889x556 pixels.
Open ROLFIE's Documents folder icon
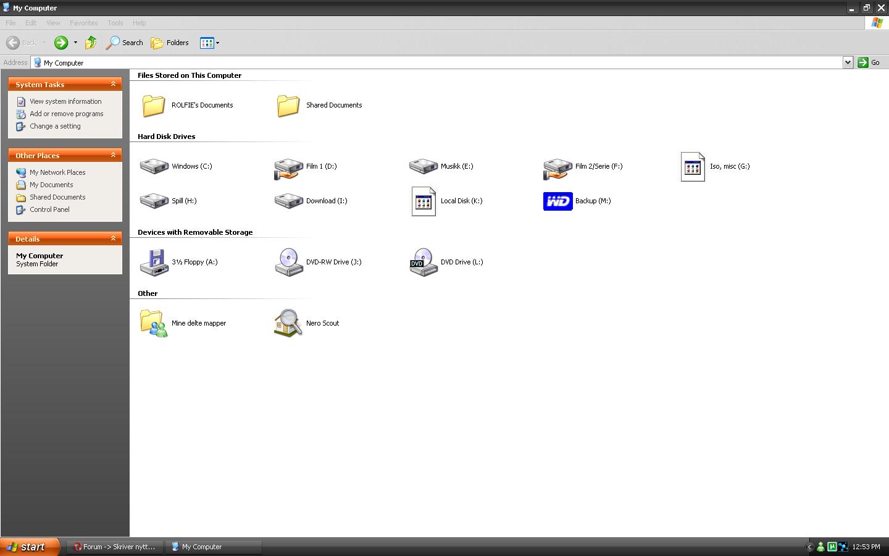pyautogui.click(x=154, y=105)
